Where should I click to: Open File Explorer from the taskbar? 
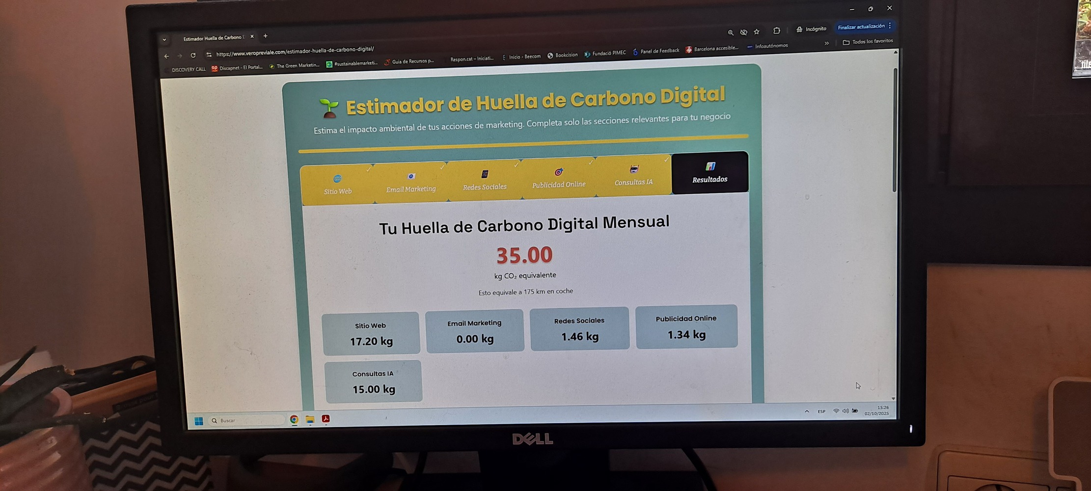pyautogui.click(x=310, y=419)
